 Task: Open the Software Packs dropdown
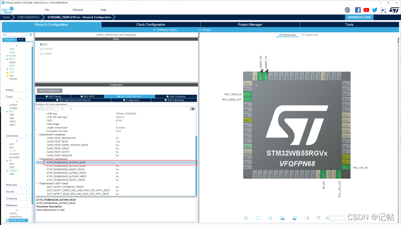pos(165,30)
